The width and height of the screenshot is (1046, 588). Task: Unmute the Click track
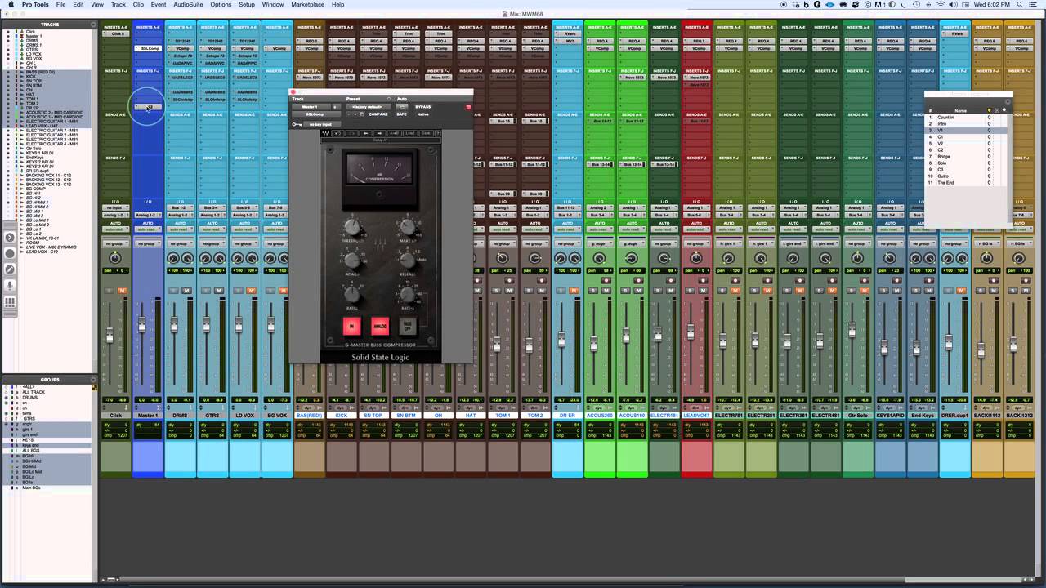tap(123, 291)
